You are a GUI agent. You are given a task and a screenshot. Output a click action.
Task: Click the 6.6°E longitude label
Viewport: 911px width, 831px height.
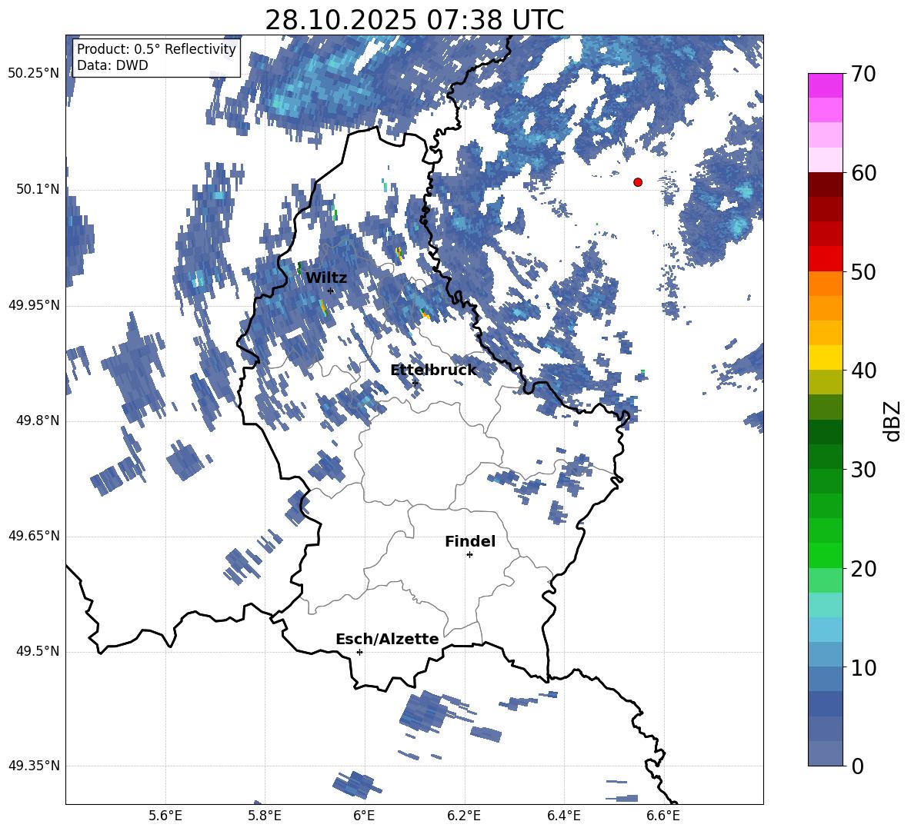pos(663,816)
